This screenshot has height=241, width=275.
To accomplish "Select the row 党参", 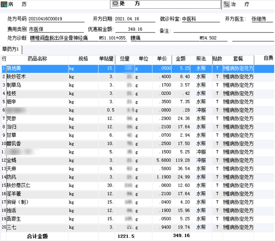I will 138,119.
